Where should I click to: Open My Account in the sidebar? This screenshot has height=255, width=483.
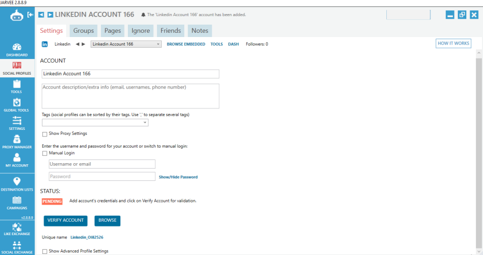pos(17,161)
